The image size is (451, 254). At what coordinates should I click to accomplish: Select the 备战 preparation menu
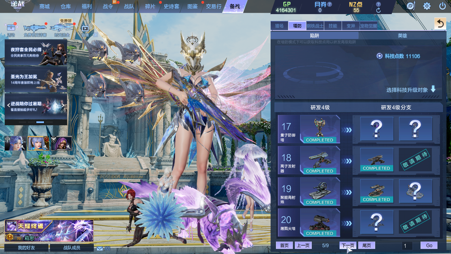tap(235, 6)
